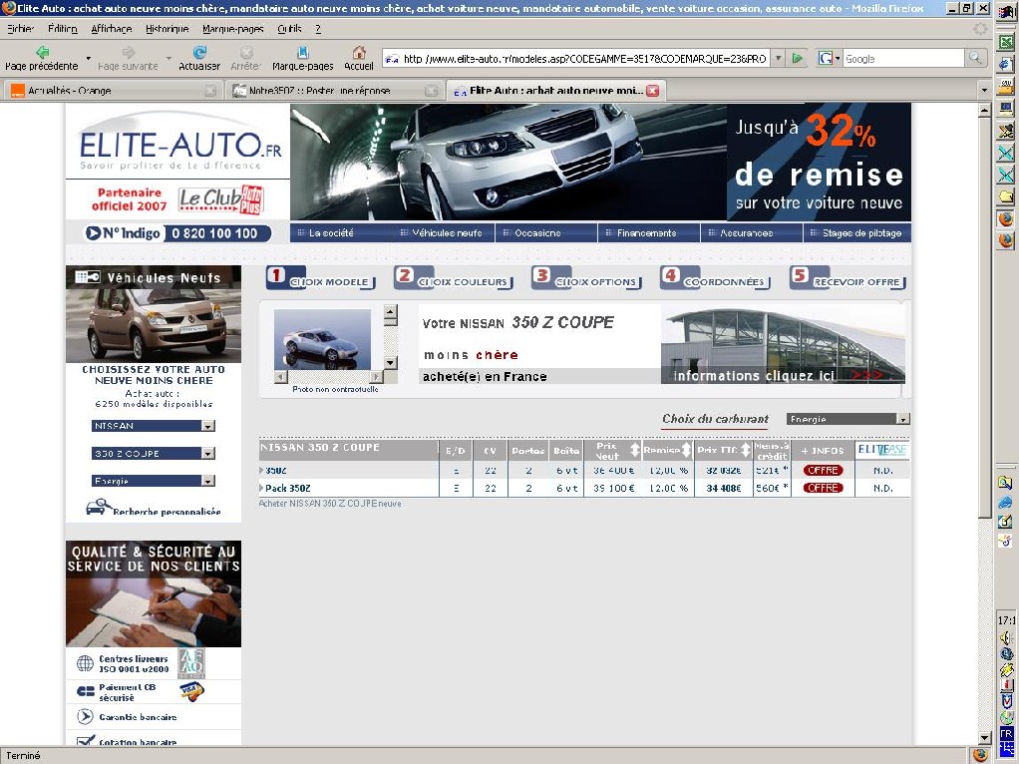Viewport: 1019px width, 764px height.
Task: Click the search magnifier beside the Google field
Action: click(x=975, y=59)
